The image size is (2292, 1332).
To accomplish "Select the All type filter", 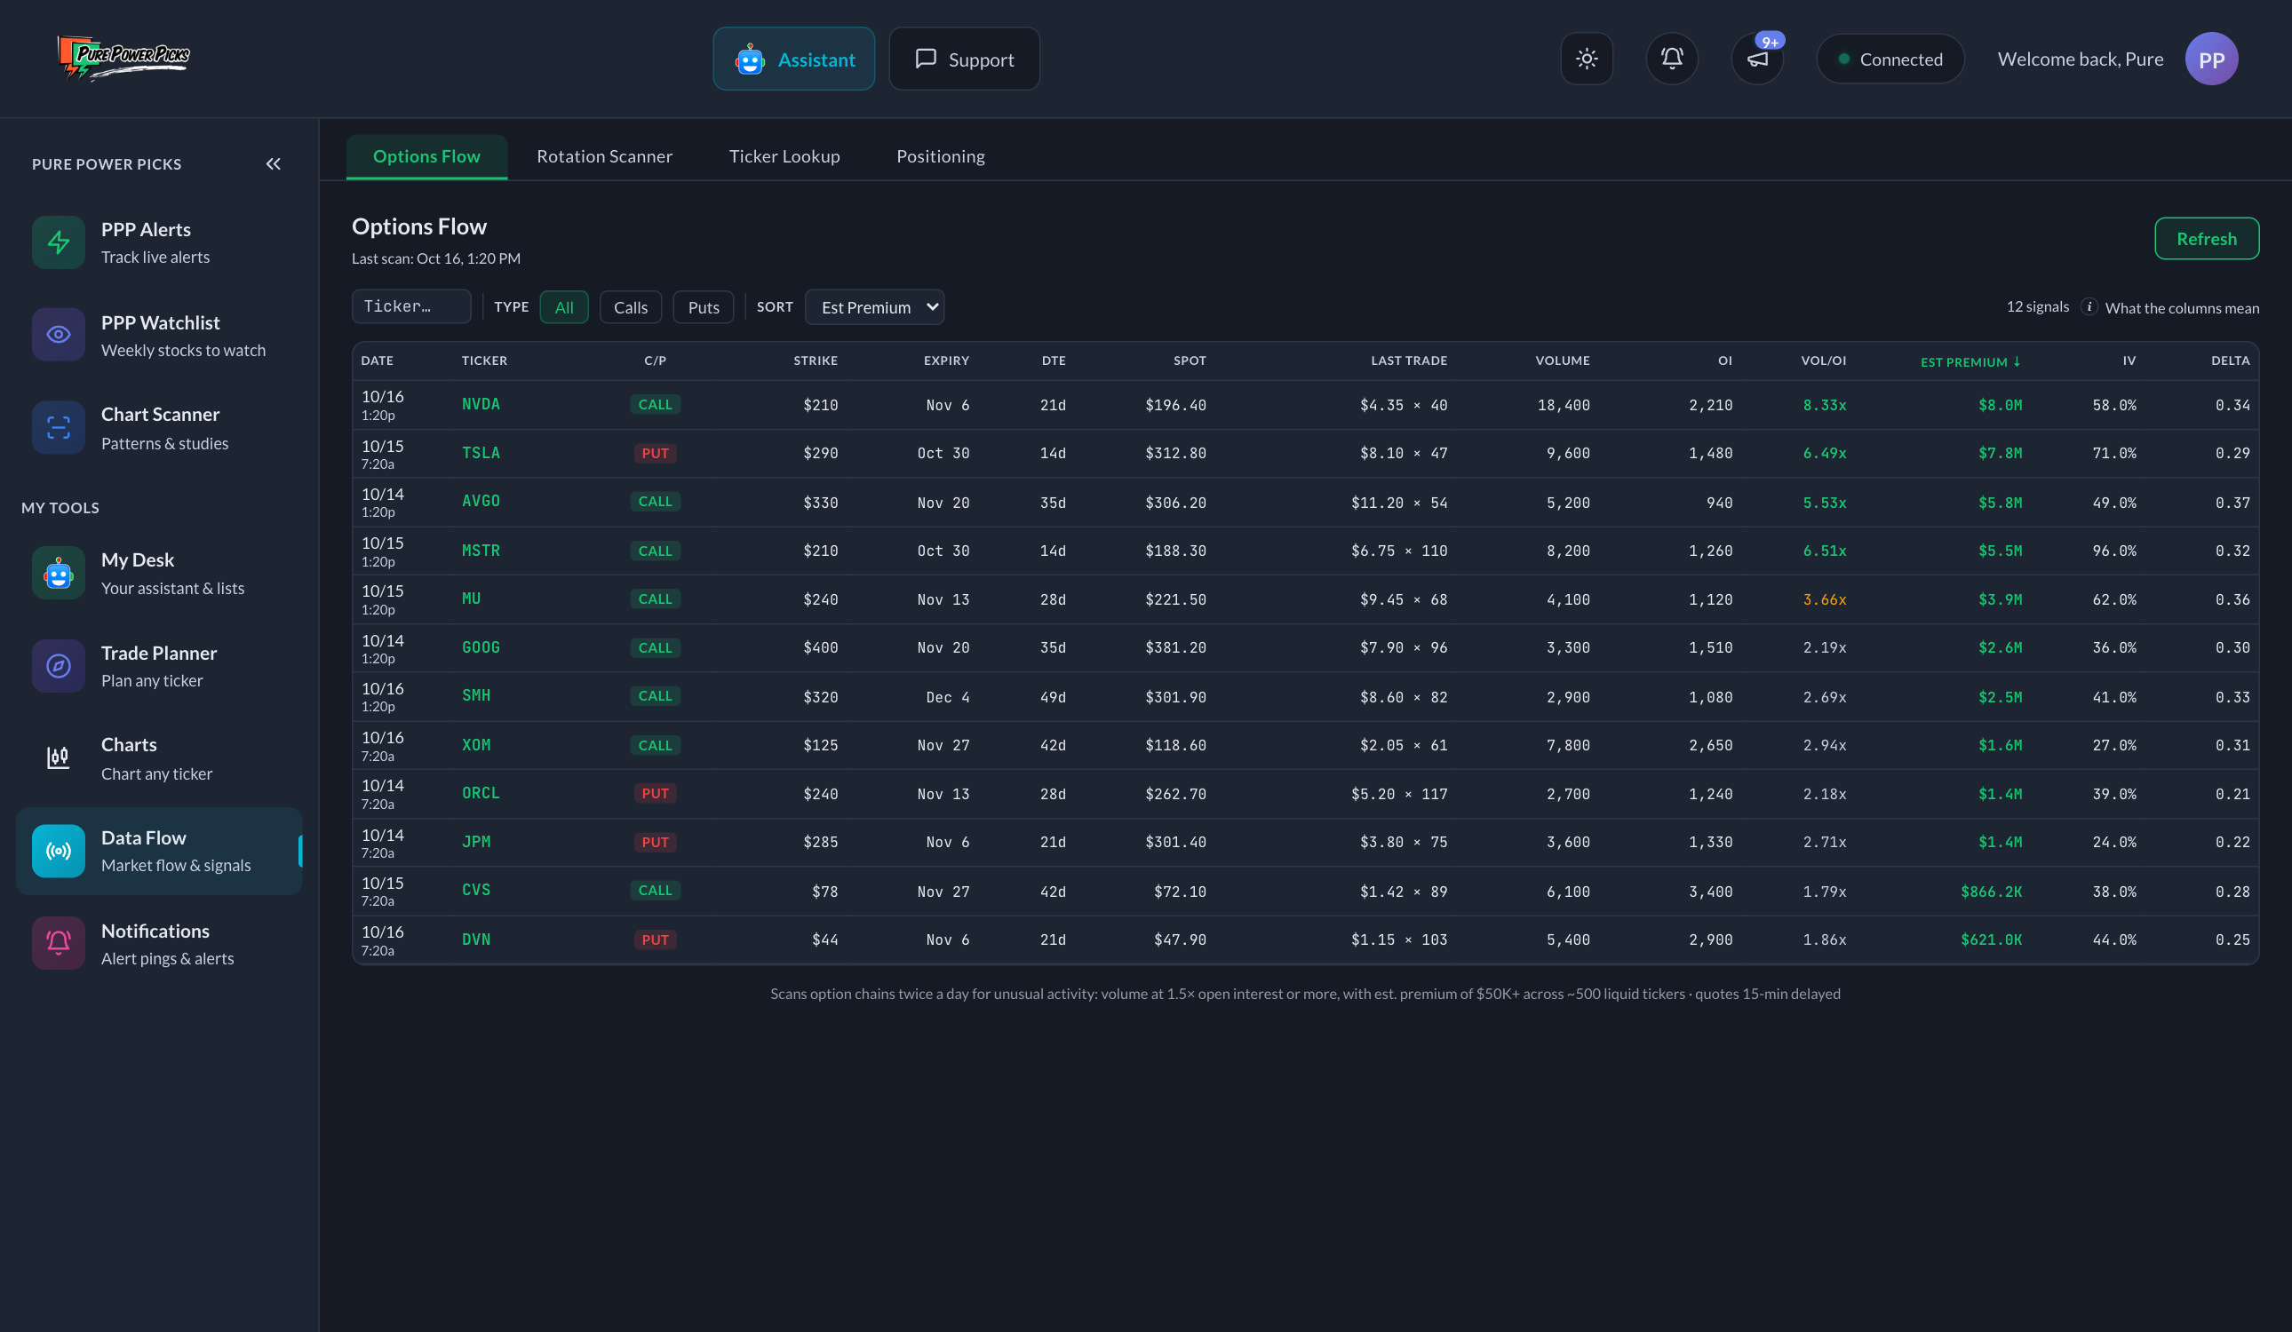I will (564, 307).
